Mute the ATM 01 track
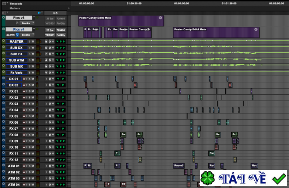289x188 pixels. tap(33, 166)
